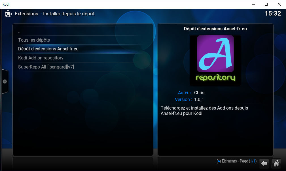
Task: Click the Ansel repository logo thumbnail
Action: point(215,61)
